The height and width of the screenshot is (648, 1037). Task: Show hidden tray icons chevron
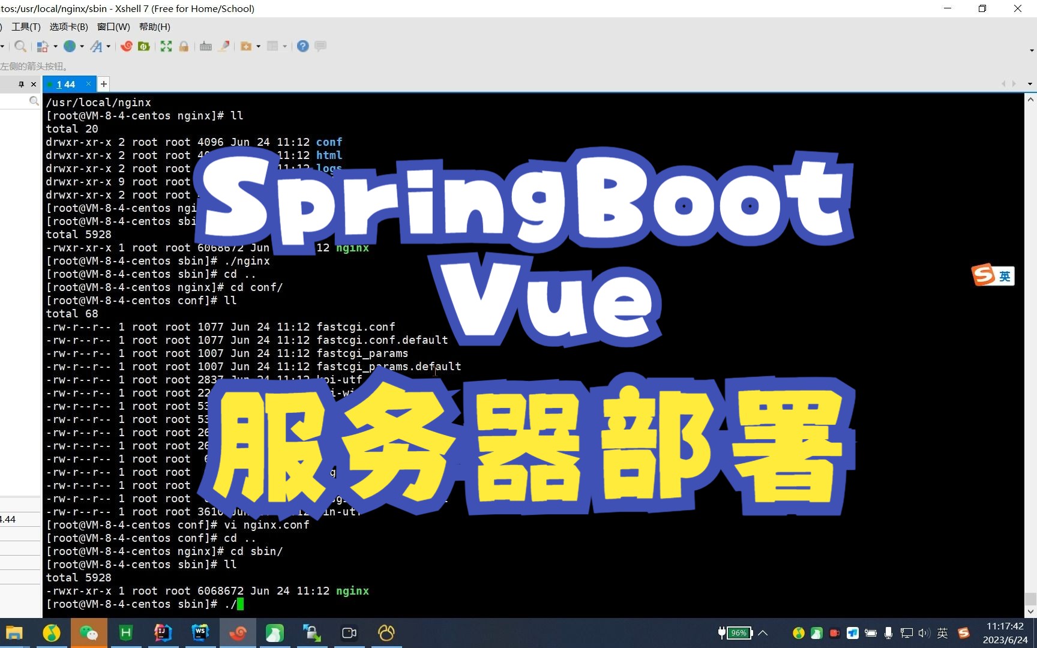tap(763, 633)
